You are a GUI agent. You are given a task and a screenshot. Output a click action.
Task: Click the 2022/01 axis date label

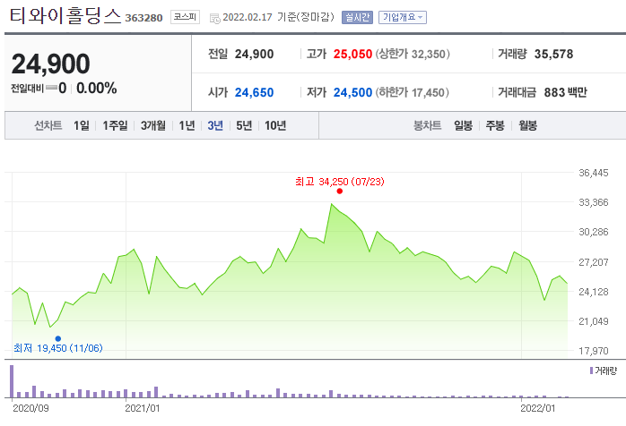pos(538,408)
